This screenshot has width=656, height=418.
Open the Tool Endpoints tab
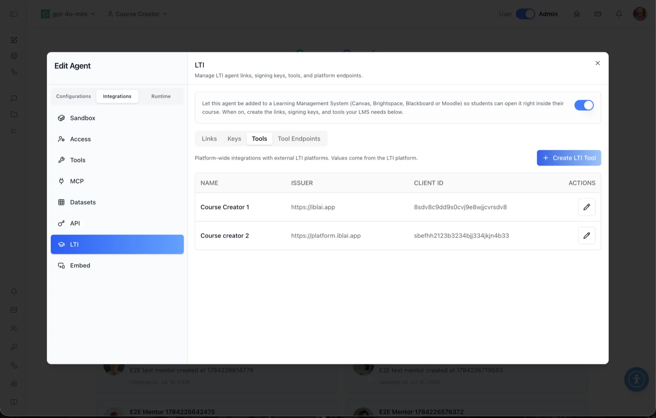click(x=299, y=139)
